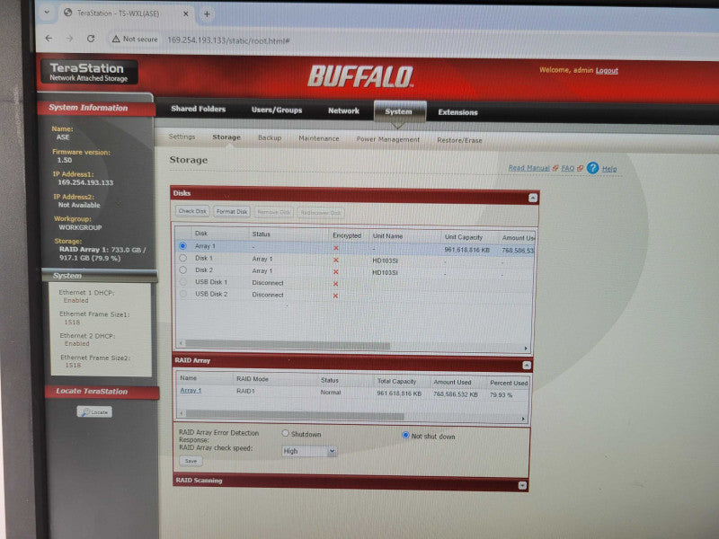The width and height of the screenshot is (719, 539).
Task: Click the Encrypted column header
Action: (347, 235)
